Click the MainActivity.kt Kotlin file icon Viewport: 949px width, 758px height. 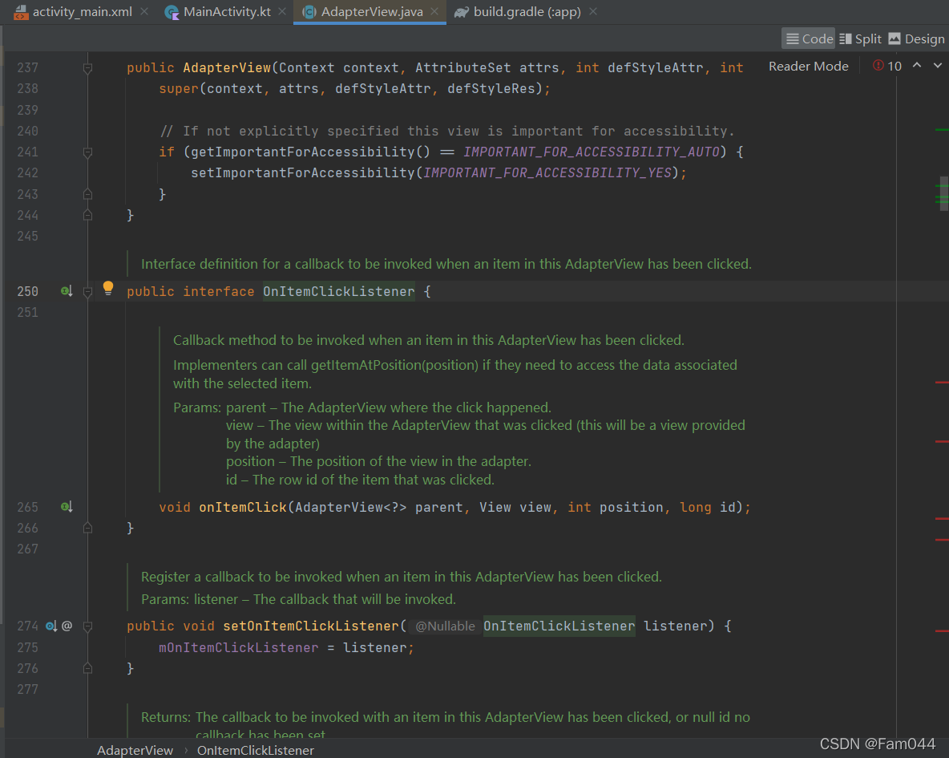pyautogui.click(x=172, y=12)
